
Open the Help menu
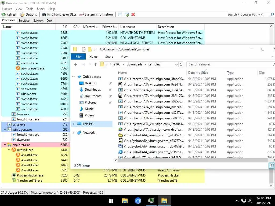click(52, 9)
